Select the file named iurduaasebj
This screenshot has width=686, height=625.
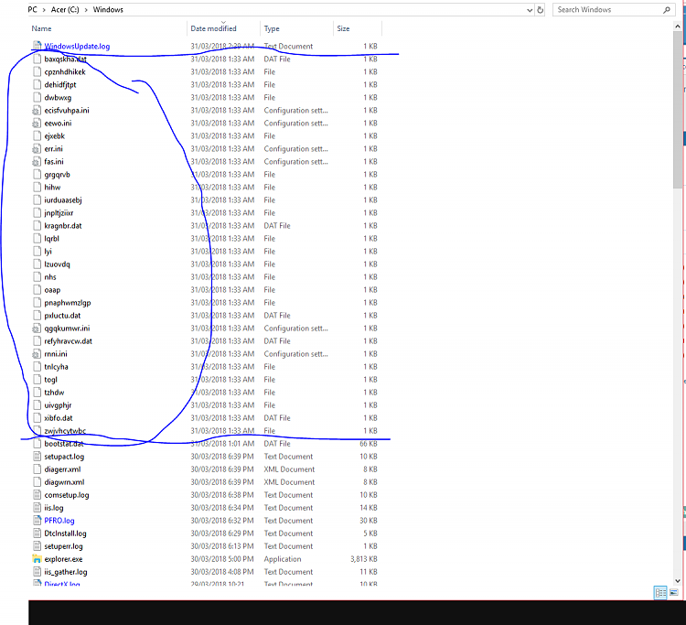point(63,200)
